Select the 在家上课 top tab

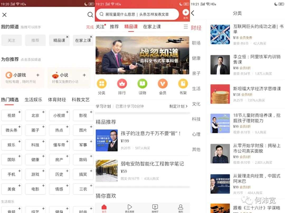click(x=152, y=27)
